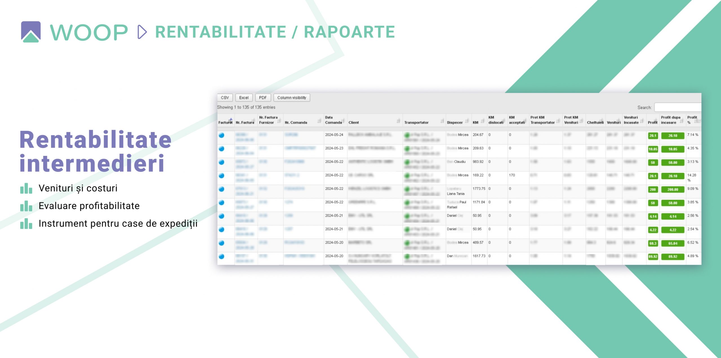
Task: Select KM acceptati value 170
Action: click(512, 175)
